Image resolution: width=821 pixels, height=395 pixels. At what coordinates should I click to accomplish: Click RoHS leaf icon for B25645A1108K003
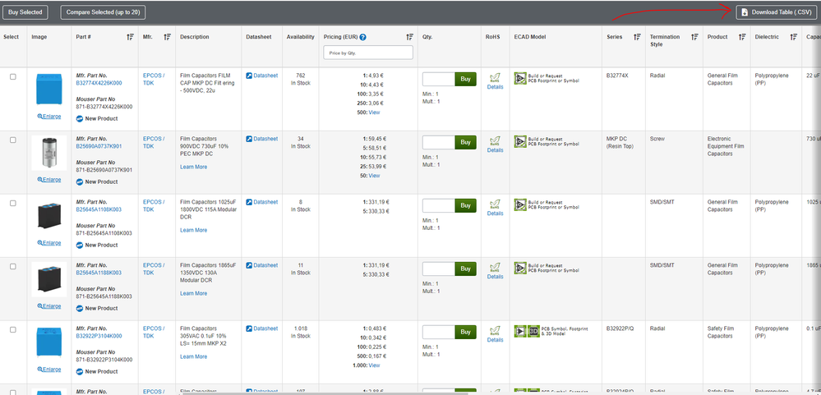tap(495, 204)
